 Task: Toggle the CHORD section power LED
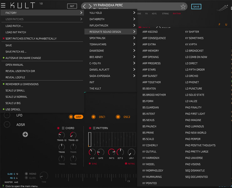point(58,128)
